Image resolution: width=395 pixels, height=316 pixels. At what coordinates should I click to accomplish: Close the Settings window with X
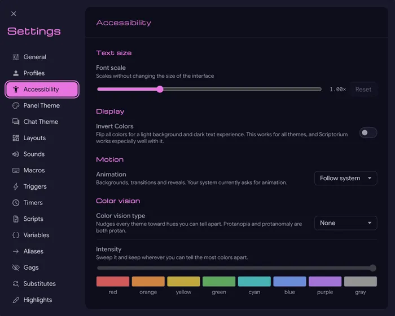(14, 14)
